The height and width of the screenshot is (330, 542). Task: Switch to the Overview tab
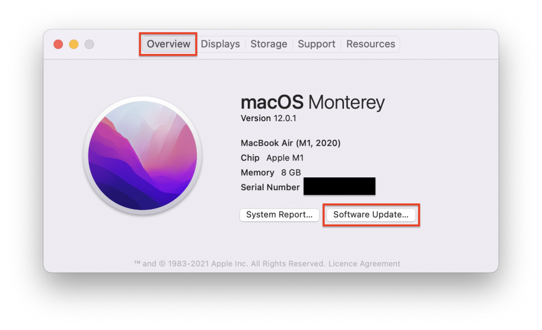[x=168, y=44]
